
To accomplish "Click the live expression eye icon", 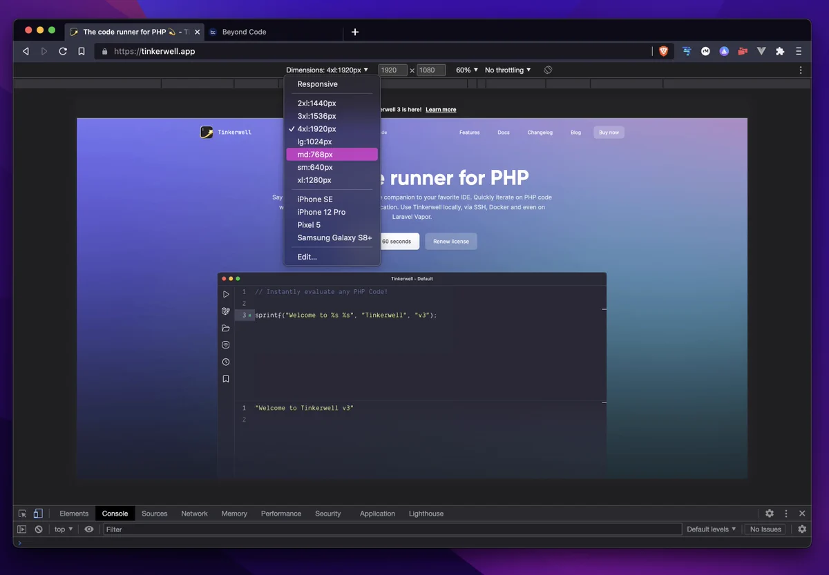I will click(x=89, y=529).
